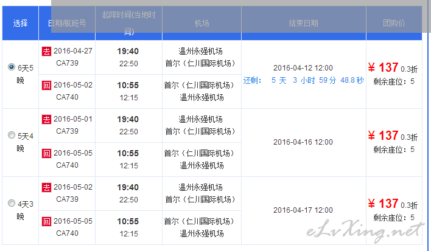Click the ¥137 price in 4天3晚 row
431x251 pixels.
pyautogui.click(x=383, y=204)
